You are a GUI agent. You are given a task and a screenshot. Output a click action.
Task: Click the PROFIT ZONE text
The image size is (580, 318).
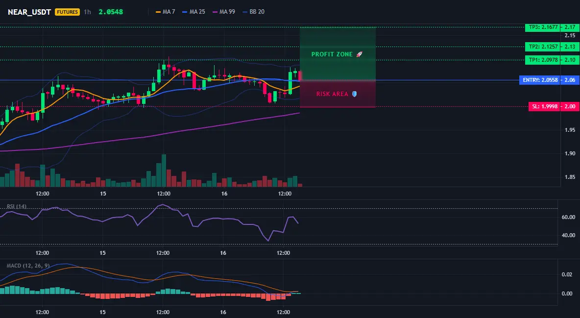[332, 54]
